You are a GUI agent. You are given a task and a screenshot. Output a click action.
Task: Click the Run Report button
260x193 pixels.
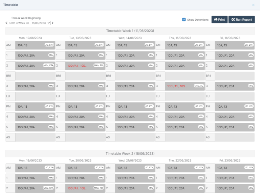coord(241,20)
